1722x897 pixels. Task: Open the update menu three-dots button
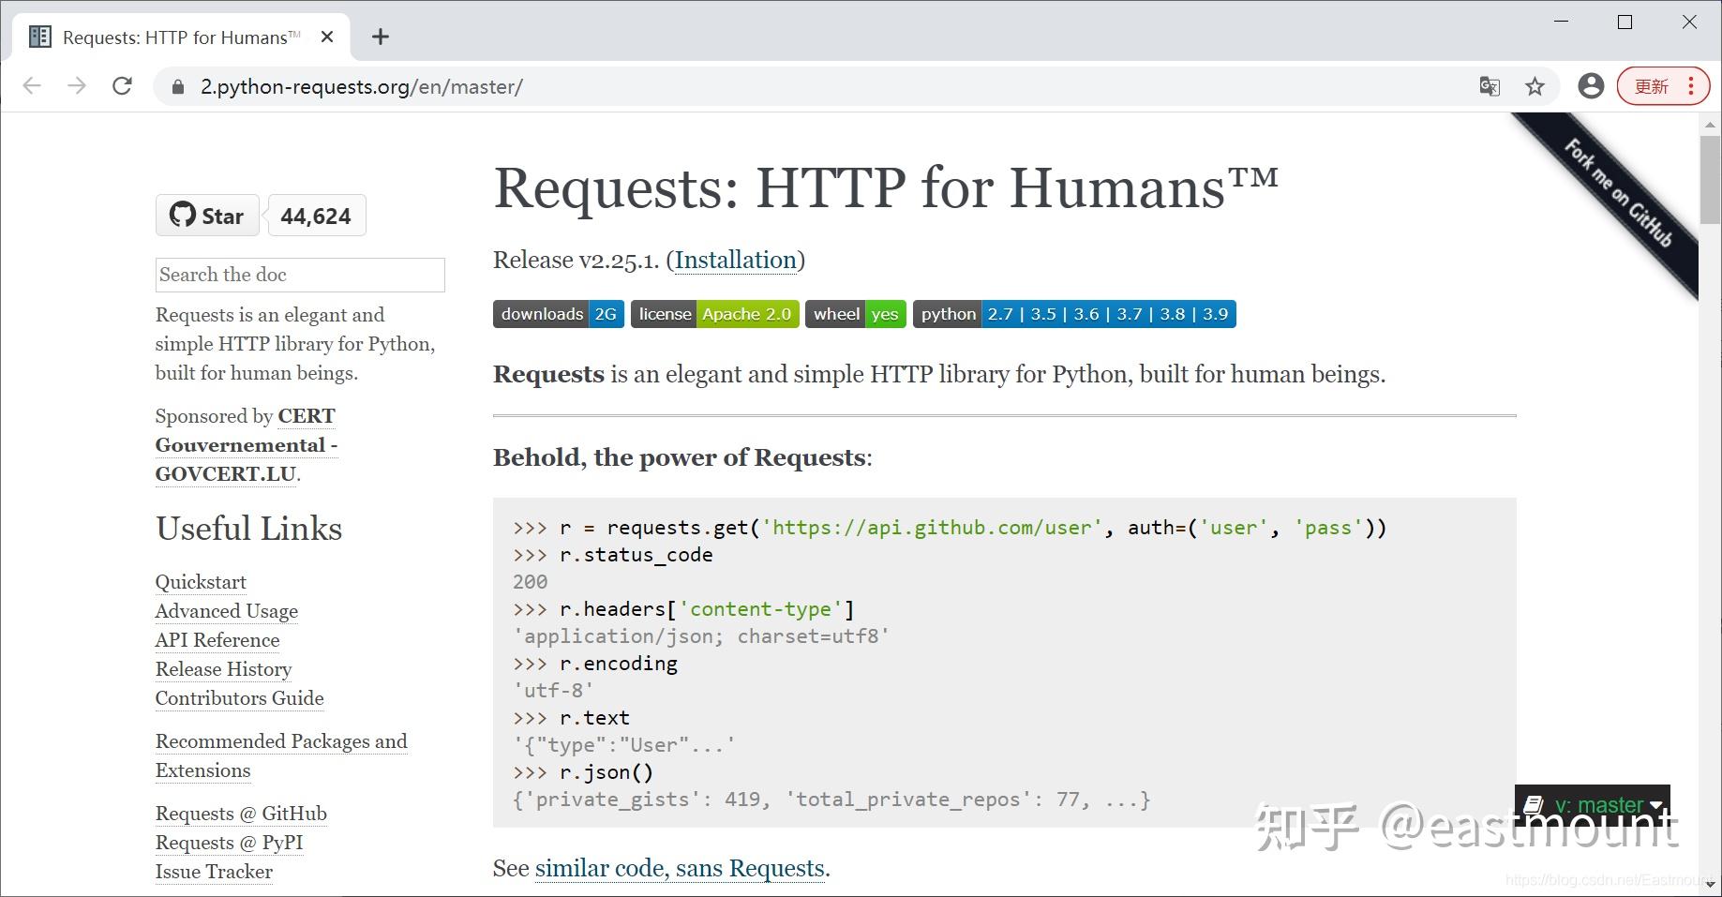click(x=1690, y=86)
